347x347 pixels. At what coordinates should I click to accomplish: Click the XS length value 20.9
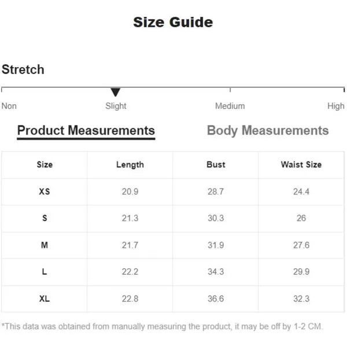(130, 191)
